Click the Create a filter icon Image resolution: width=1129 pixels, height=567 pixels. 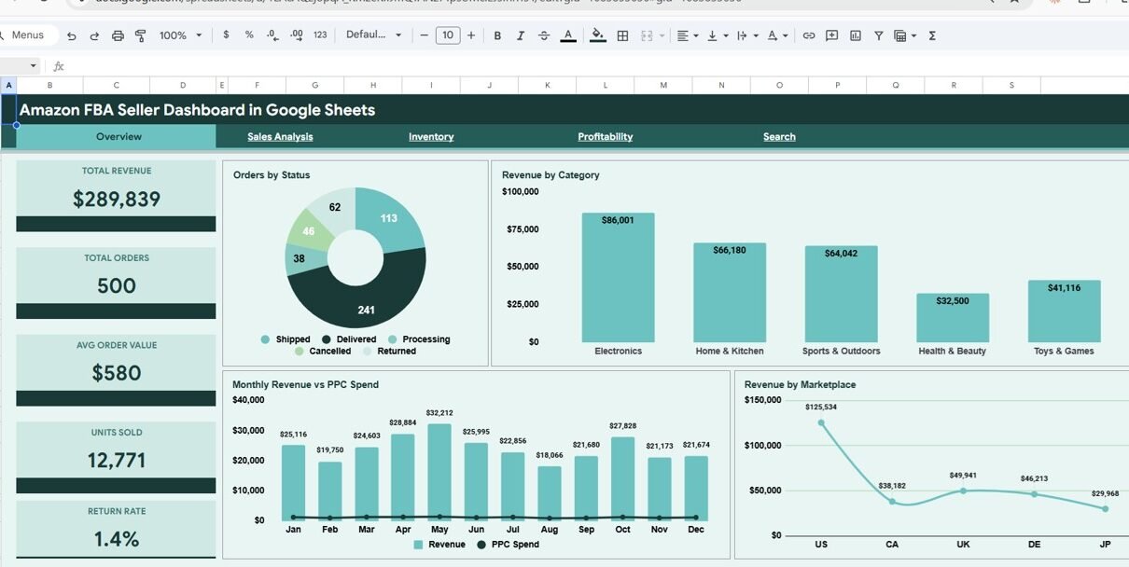tap(879, 35)
